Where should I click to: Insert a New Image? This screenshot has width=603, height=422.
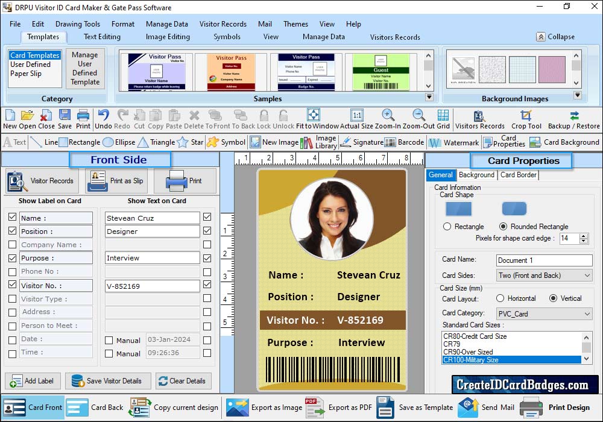click(274, 142)
